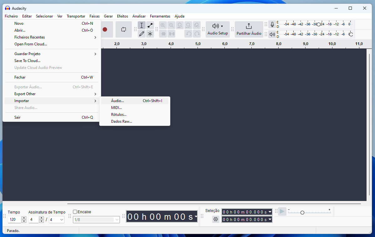Open the Audio Setup dropdown
Image resolution: width=375 pixels, height=237 pixels.
pos(218,29)
